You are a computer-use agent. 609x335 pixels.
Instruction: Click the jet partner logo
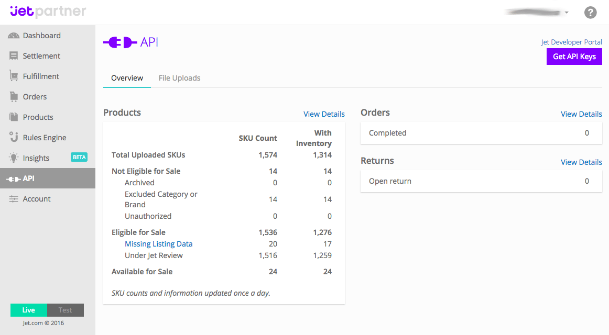point(48,11)
